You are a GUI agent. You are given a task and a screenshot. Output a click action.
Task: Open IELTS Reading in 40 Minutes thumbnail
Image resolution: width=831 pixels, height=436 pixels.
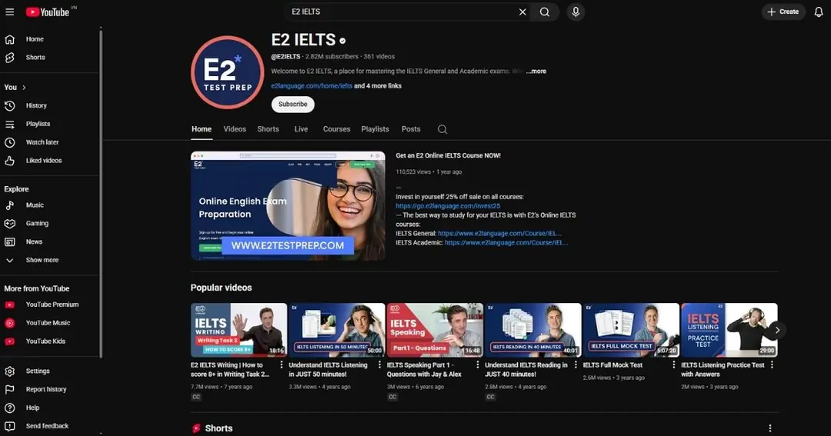pyautogui.click(x=532, y=330)
